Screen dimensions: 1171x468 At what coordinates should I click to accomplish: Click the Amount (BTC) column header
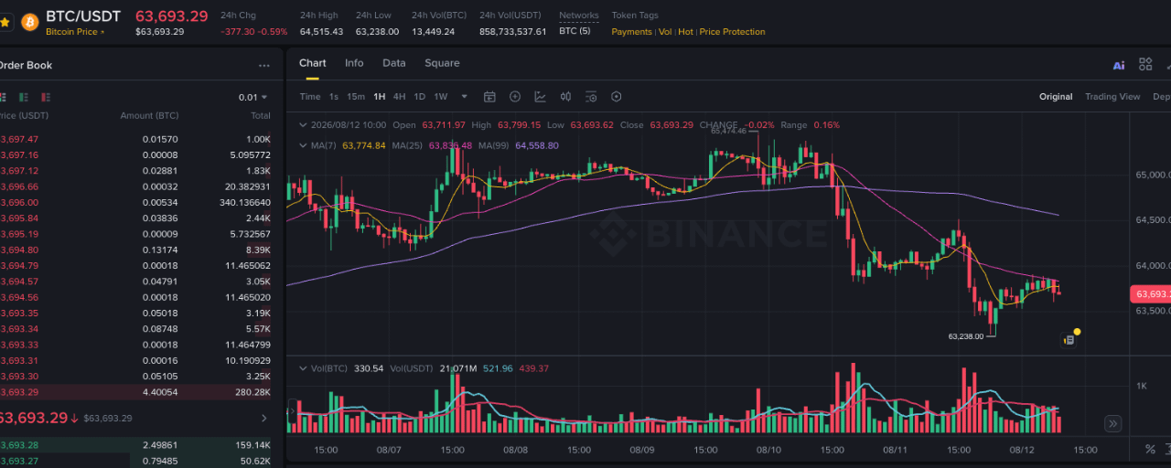coord(149,116)
